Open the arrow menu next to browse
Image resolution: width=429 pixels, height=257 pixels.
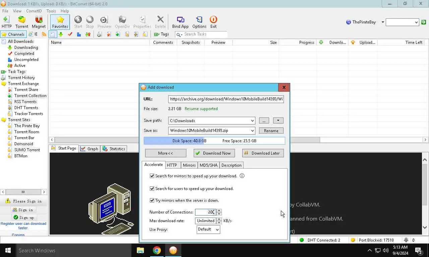tap(278, 120)
